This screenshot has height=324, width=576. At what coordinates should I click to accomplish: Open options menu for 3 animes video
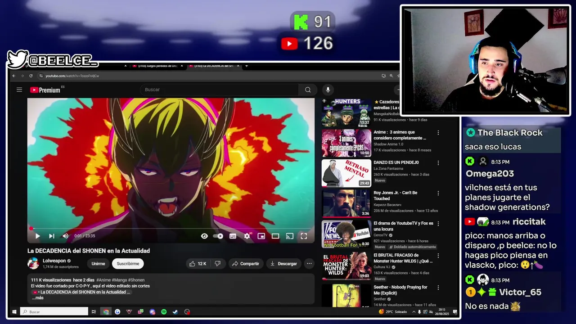(x=438, y=133)
